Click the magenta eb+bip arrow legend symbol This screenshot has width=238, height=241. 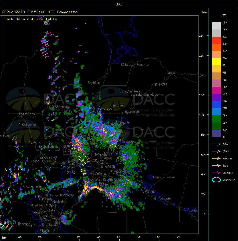pos(216,173)
